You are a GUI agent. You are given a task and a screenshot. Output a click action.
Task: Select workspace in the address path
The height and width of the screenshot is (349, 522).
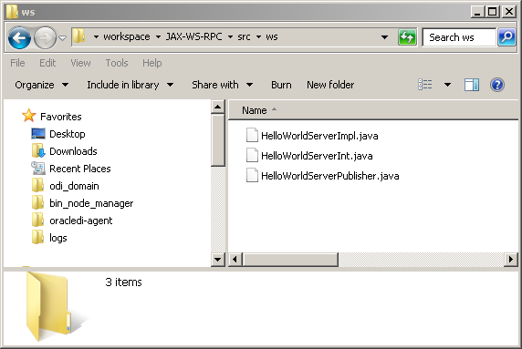click(x=127, y=36)
